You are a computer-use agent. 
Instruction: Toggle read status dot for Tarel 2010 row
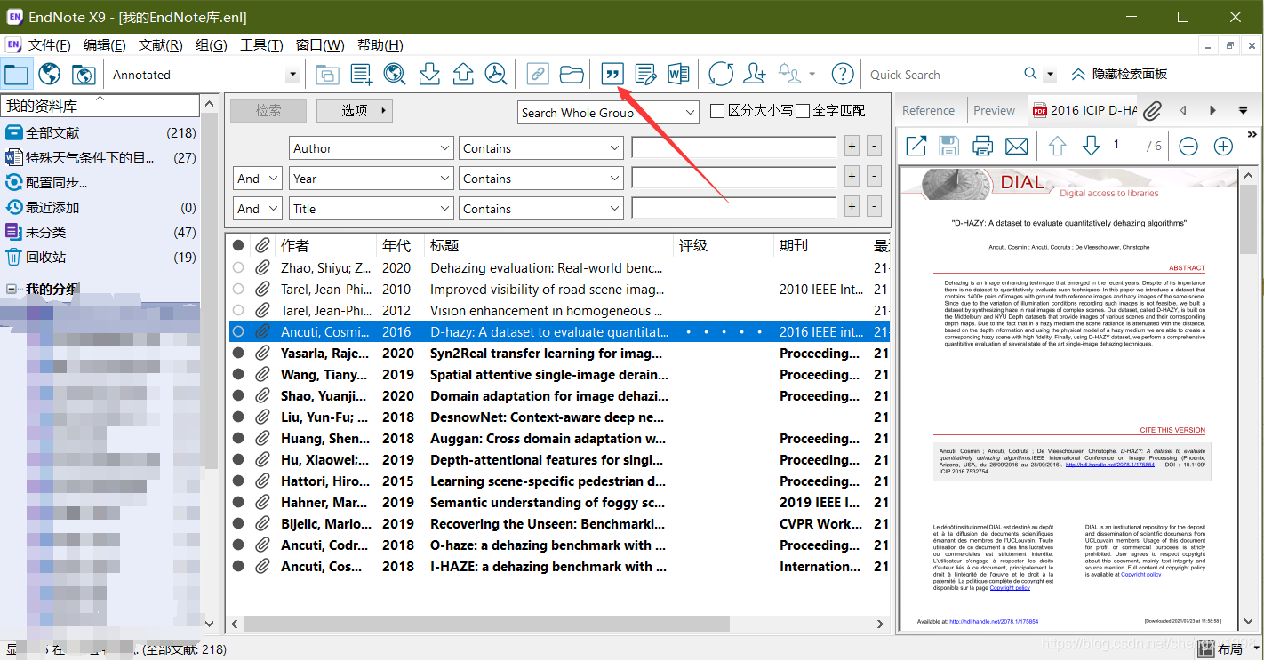(x=238, y=289)
